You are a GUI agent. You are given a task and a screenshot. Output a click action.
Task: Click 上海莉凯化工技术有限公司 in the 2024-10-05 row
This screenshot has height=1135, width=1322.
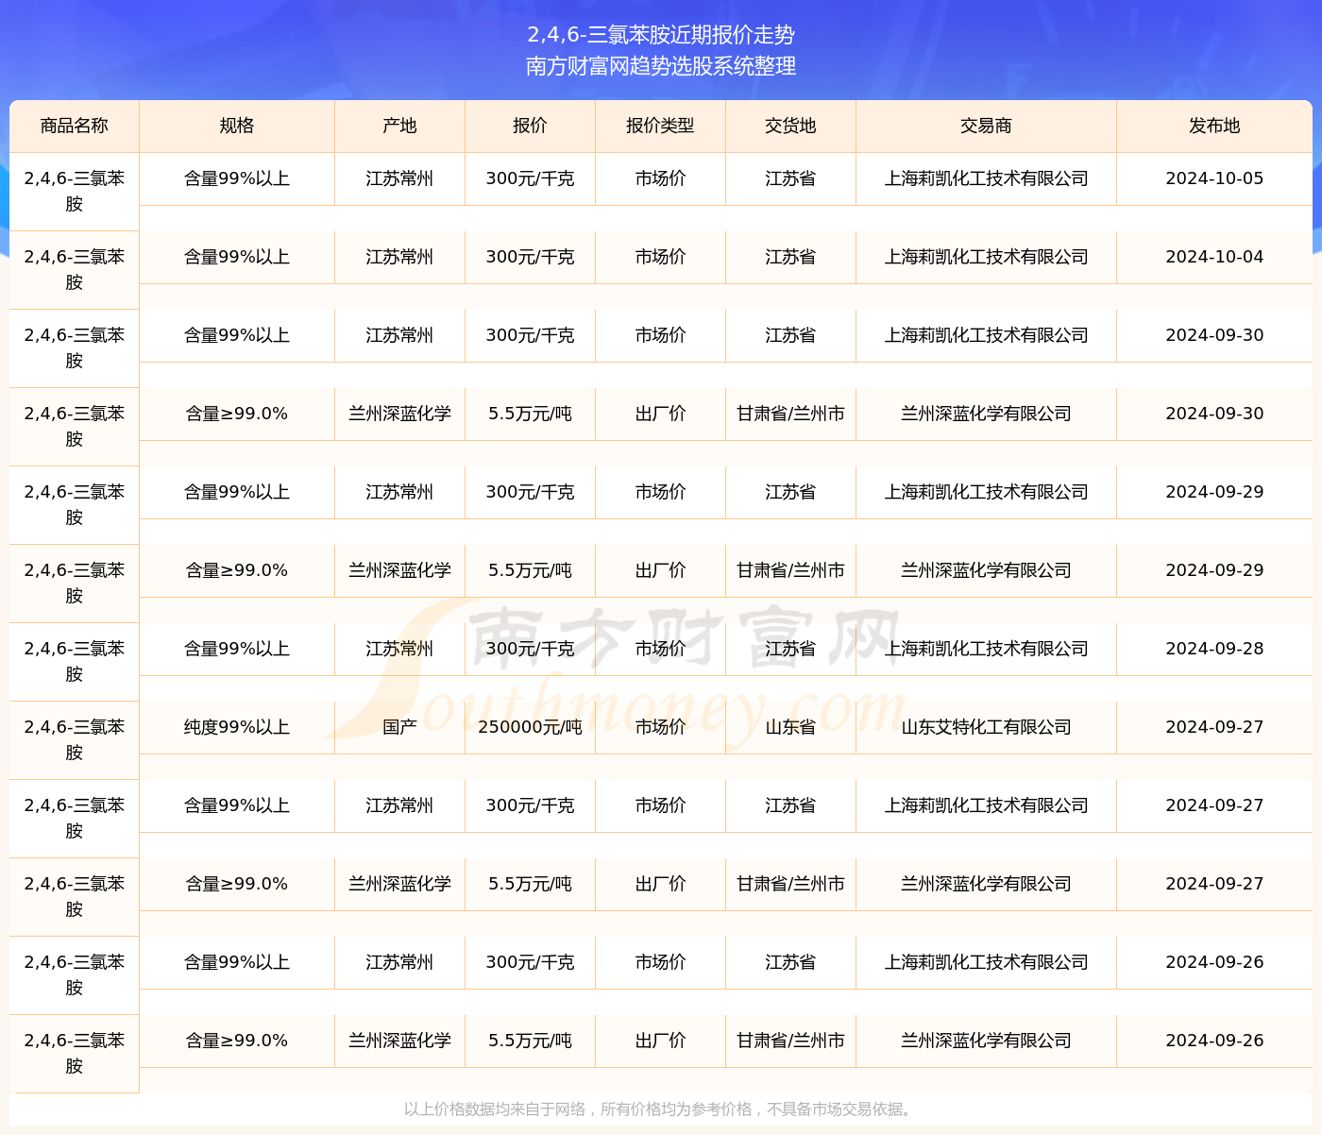click(987, 178)
